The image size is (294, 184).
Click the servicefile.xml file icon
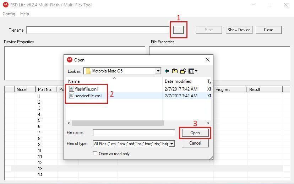tap(71, 96)
